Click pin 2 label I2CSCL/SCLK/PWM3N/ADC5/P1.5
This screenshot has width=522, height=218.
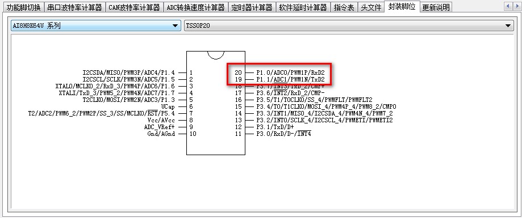(129, 79)
